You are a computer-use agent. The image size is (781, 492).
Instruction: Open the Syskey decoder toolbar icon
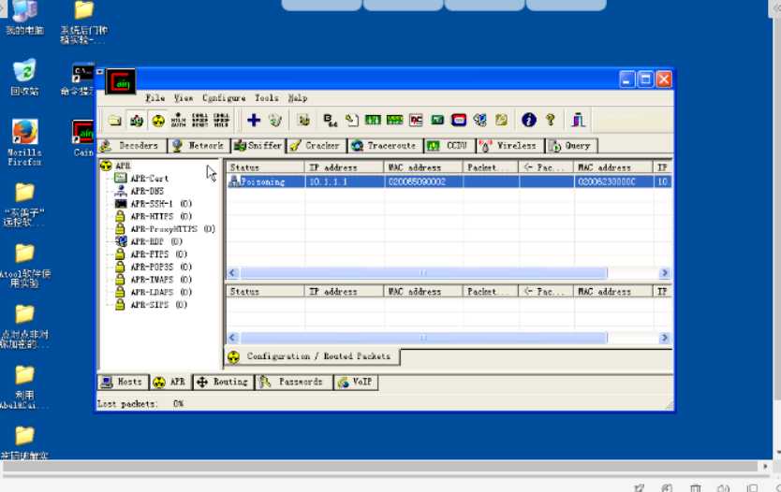(x=502, y=120)
